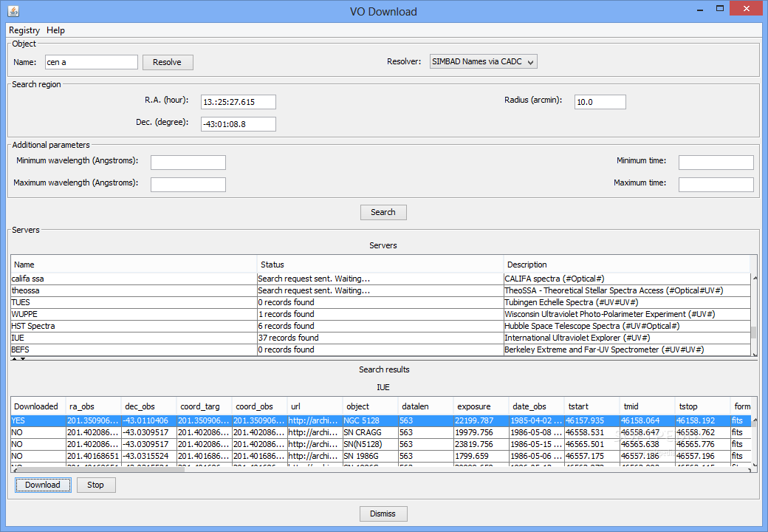The height and width of the screenshot is (532, 768).
Task: Open the Resolver dropdown SIMBAD Names via CADC
Action: pos(484,62)
